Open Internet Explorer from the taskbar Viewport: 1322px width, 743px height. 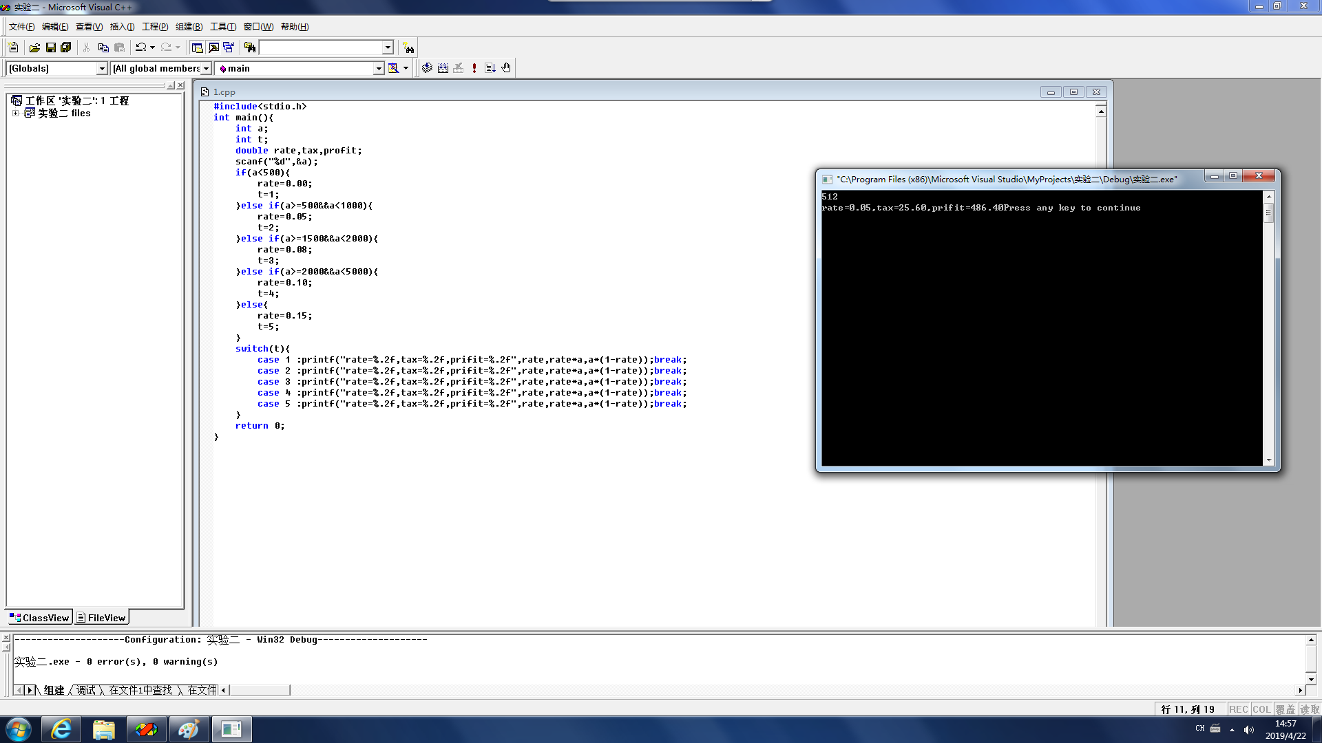point(61,729)
